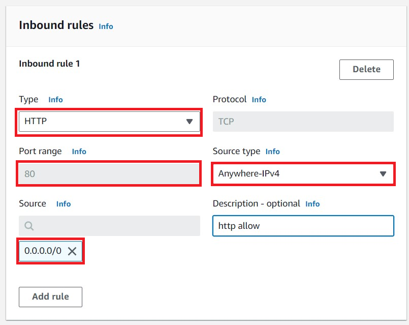
Task: Open the Info link beside the Inbound rules heading
Action: (106, 26)
